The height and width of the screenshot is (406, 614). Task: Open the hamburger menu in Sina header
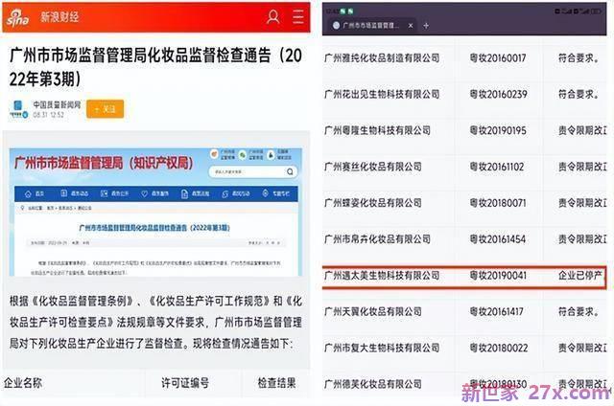pos(298,17)
